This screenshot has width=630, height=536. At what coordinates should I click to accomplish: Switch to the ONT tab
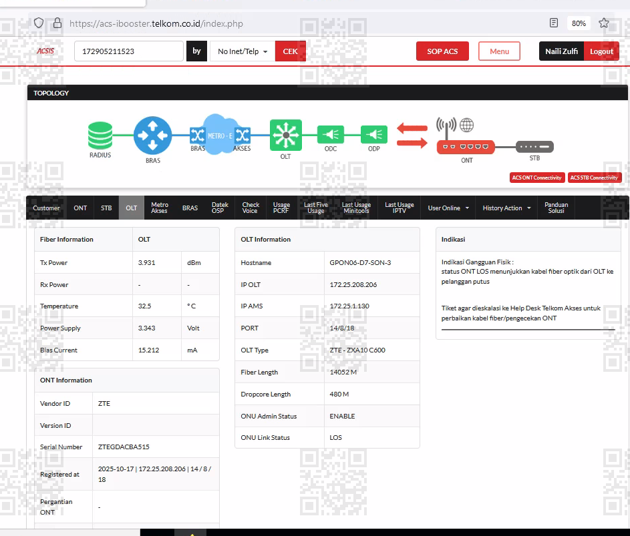[80, 208]
